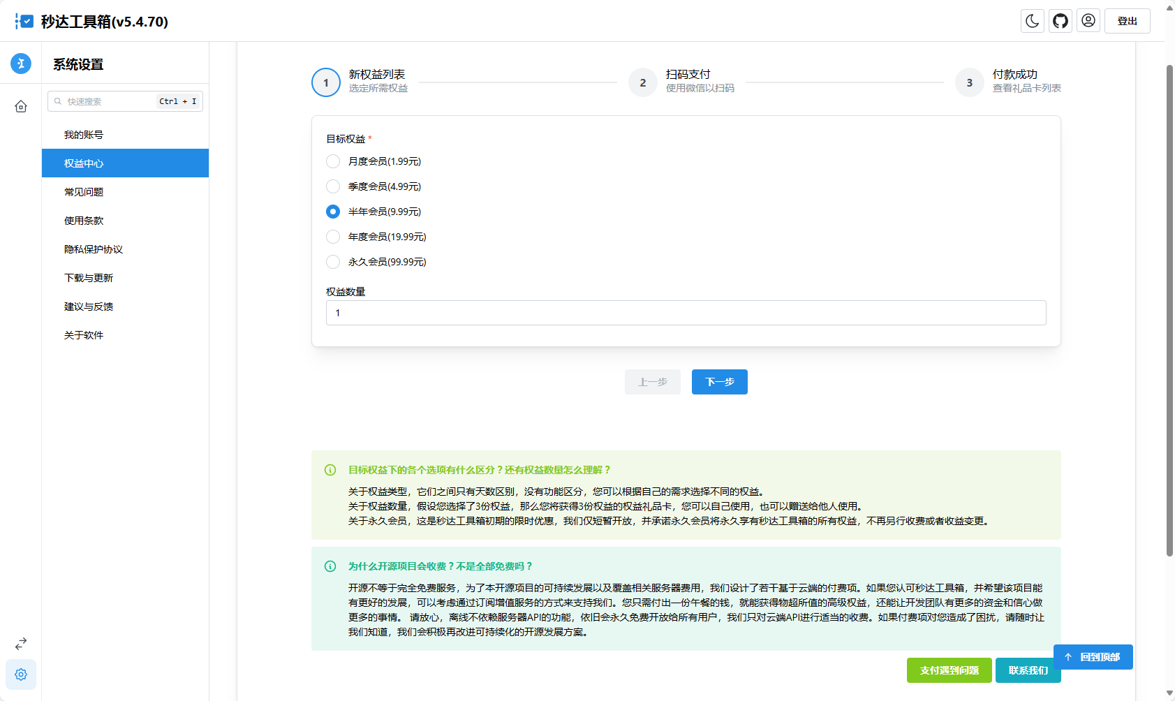
Task: Open 隐私保护协议 menu entry
Action: [x=125, y=249]
